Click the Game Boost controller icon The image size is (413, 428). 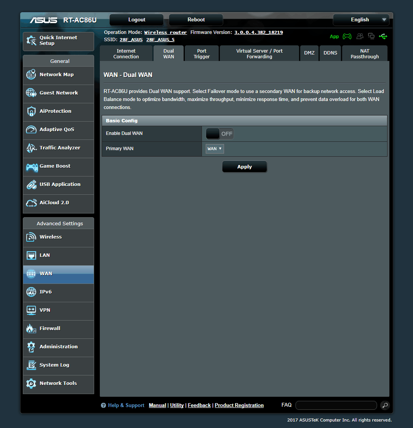pyautogui.click(x=32, y=167)
